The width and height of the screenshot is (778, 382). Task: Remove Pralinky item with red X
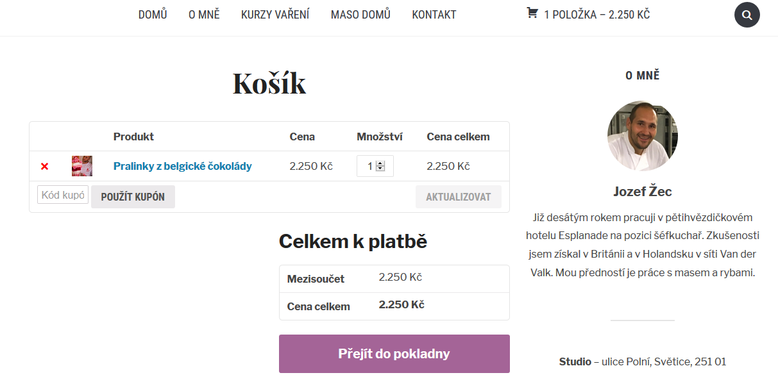coord(44,167)
